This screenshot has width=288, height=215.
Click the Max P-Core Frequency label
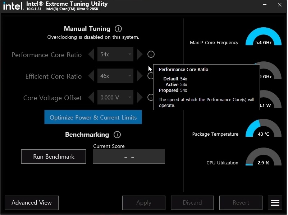214,42
